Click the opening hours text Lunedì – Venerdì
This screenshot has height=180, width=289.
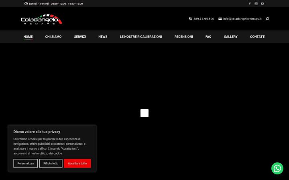click(x=56, y=4)
